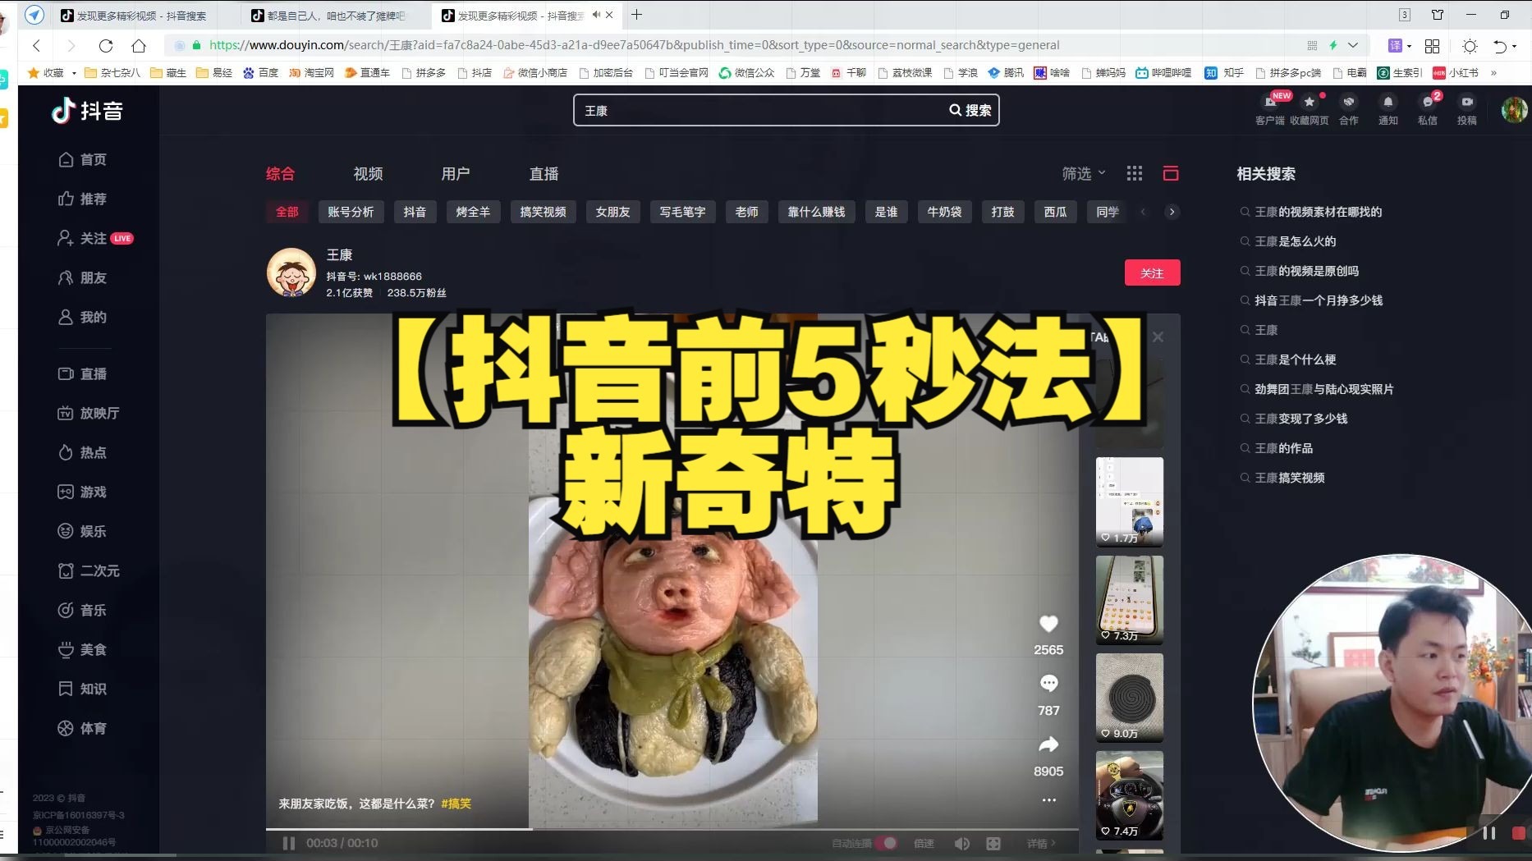Open 推荐 in the sidebar

click(82, 199)
